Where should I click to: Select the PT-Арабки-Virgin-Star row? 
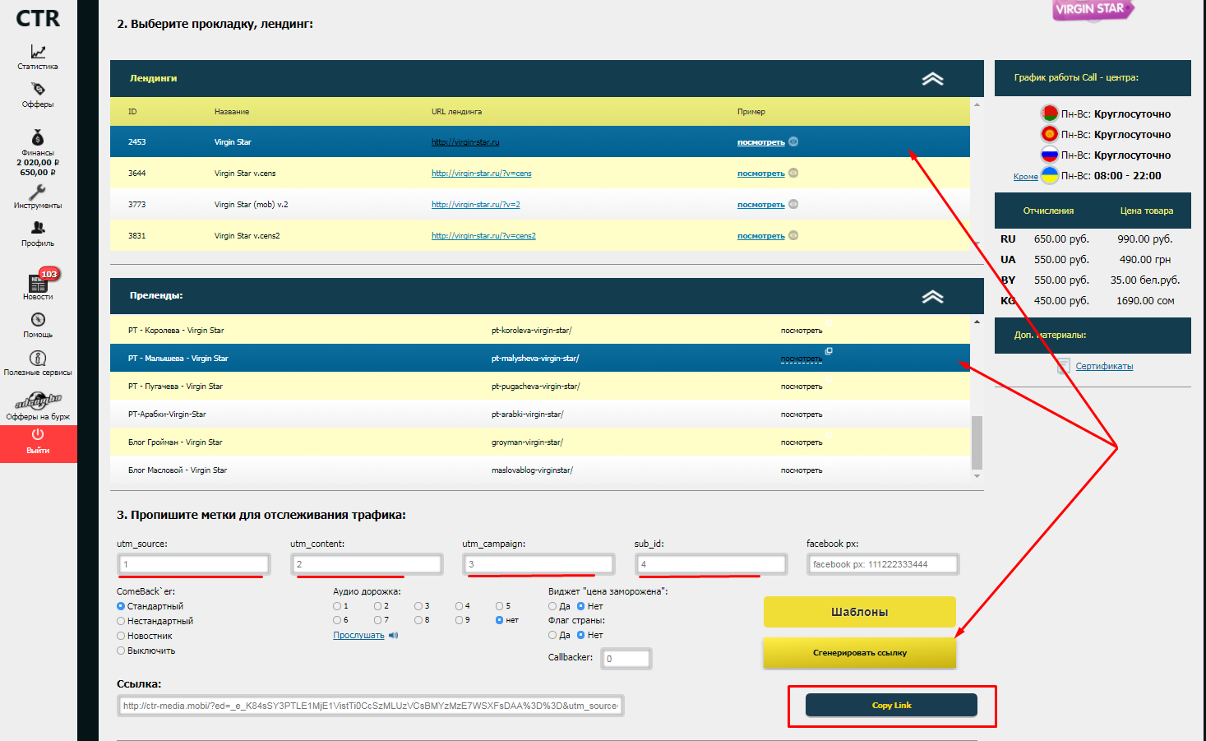click(x=540, y=414)
